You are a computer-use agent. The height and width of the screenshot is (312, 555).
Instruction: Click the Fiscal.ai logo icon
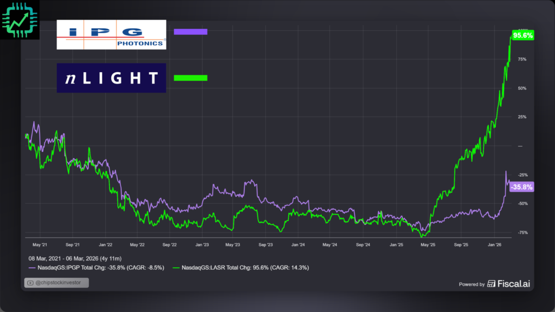[491, 284]
